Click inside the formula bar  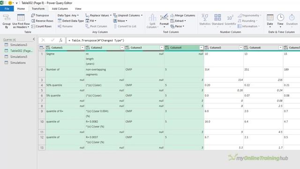(183, 40)
